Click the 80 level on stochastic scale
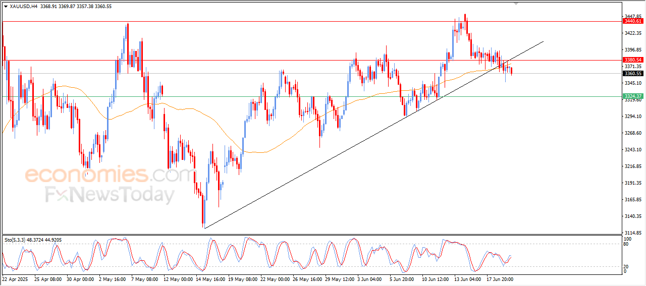 626,244
